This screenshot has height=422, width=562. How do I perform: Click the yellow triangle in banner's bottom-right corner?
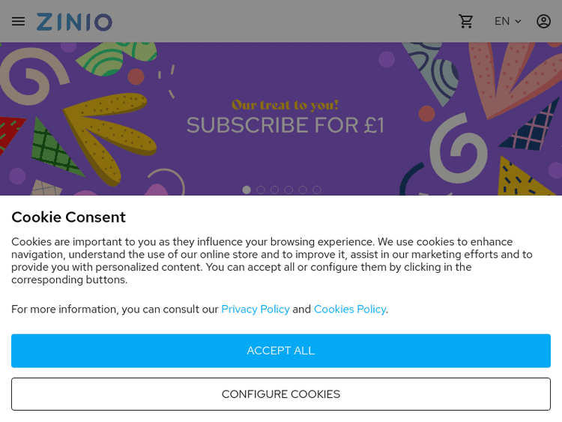point(528,180)
